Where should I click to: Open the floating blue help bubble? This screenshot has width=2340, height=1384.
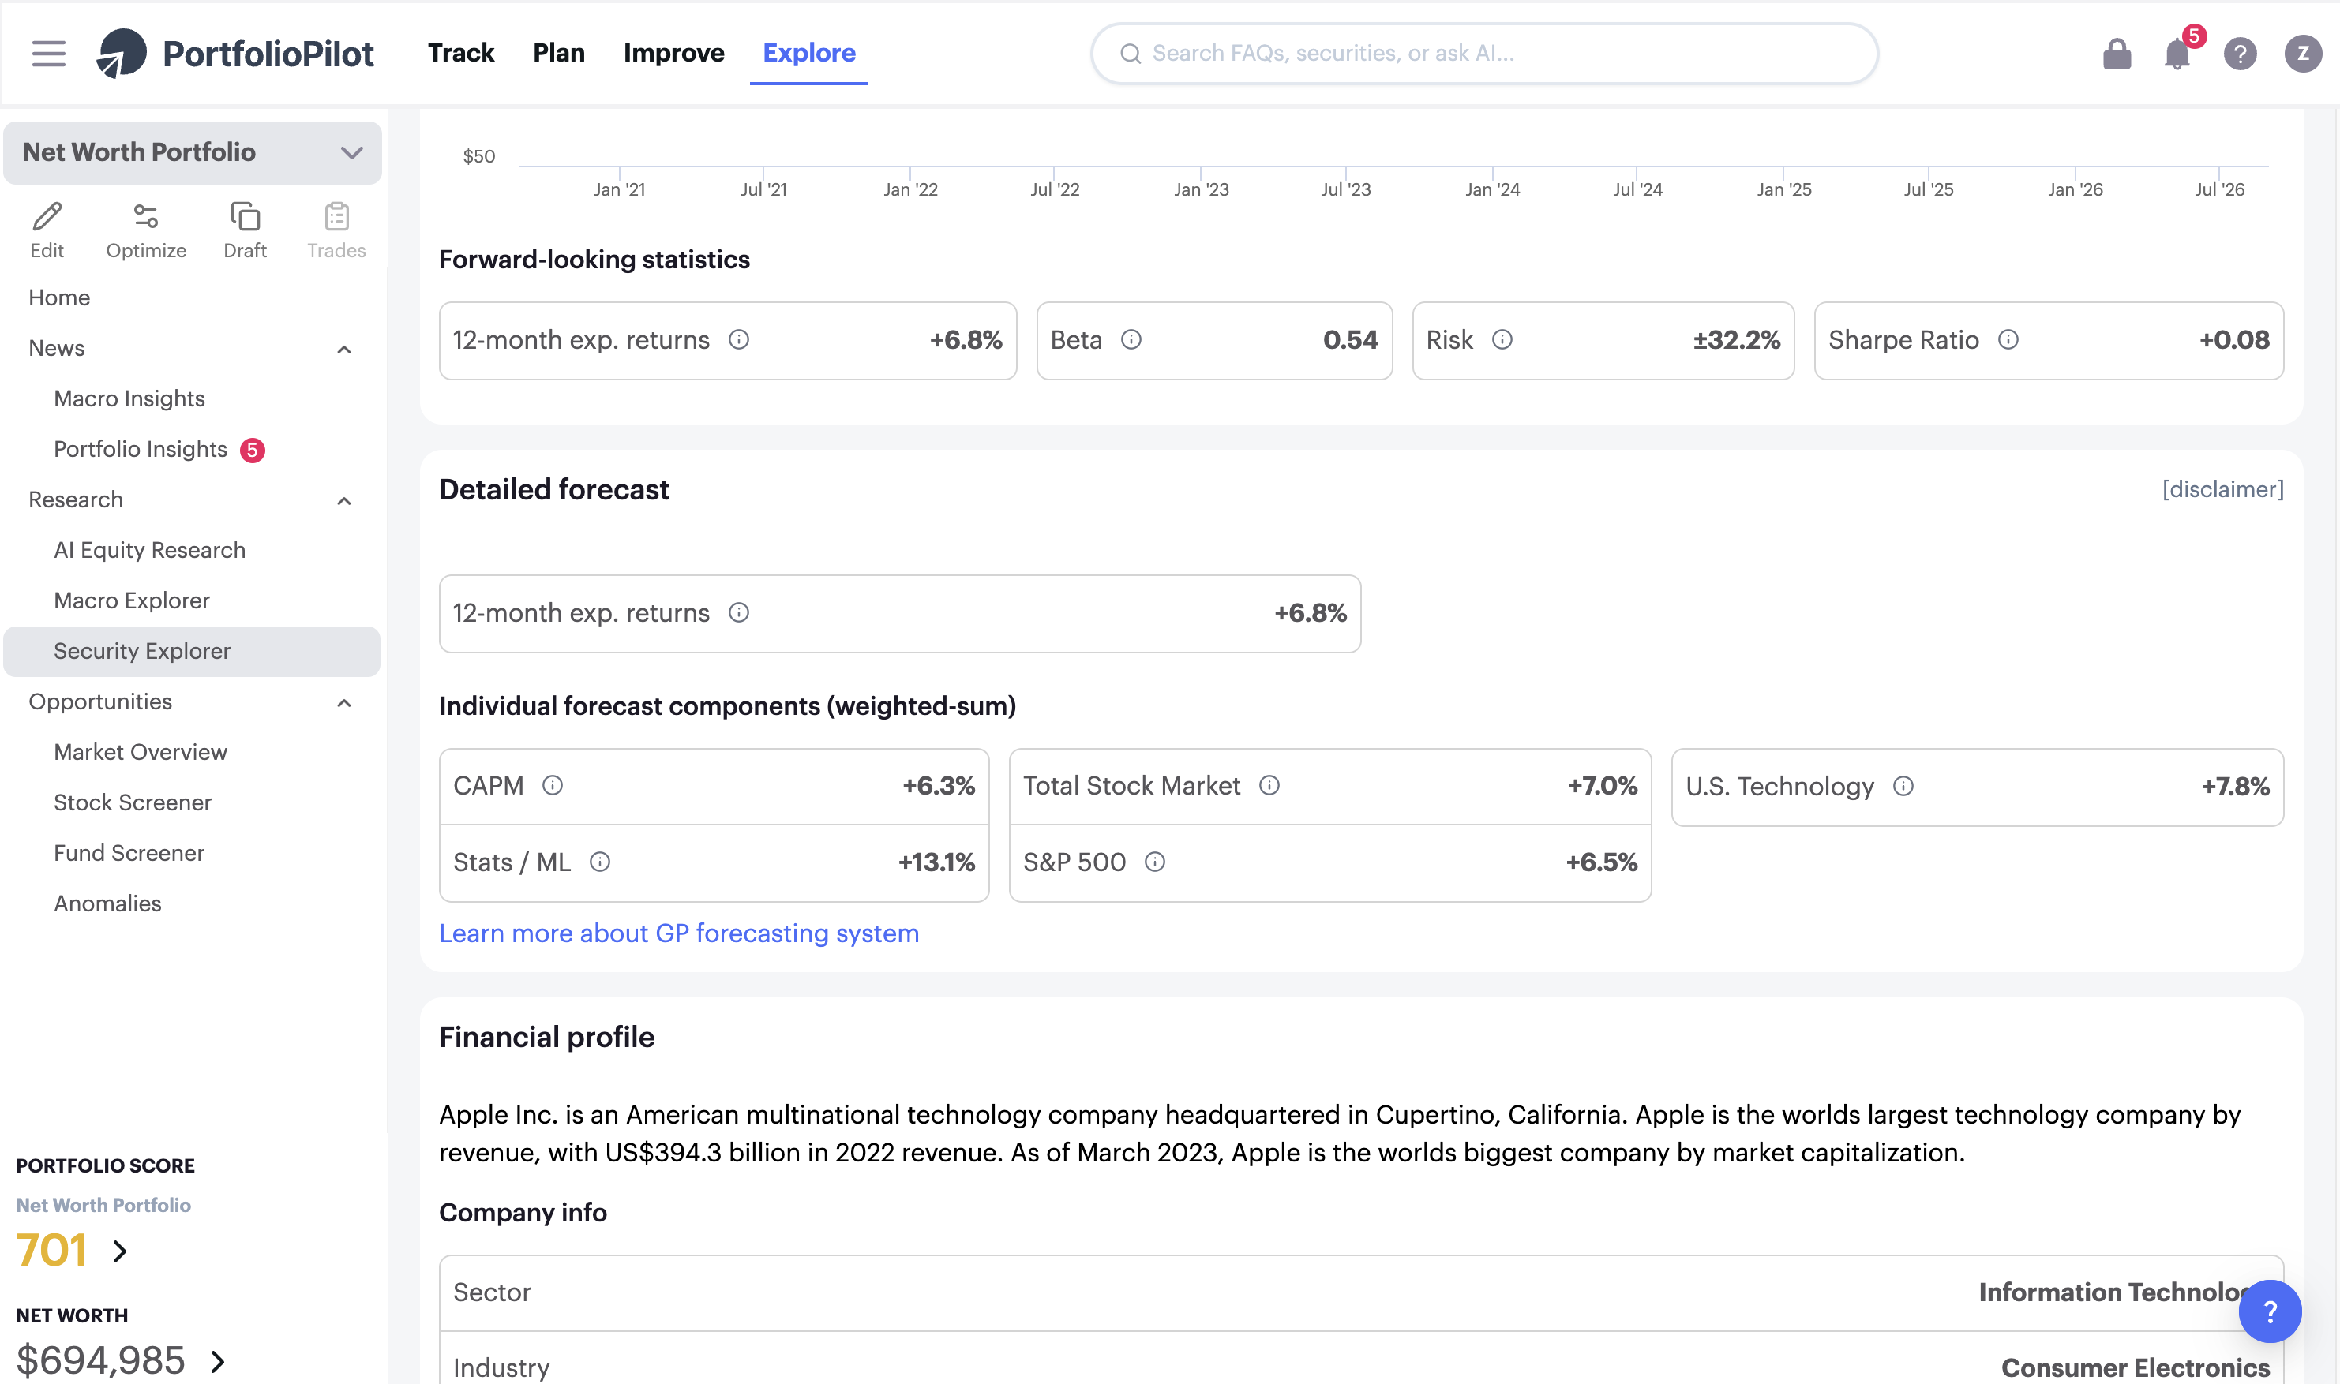2269,1311
